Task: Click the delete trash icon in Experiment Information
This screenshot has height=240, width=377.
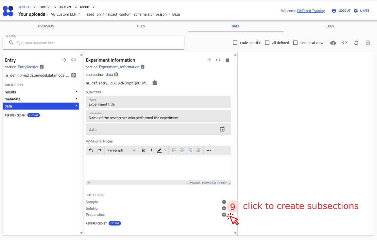Action: (228, 60)
